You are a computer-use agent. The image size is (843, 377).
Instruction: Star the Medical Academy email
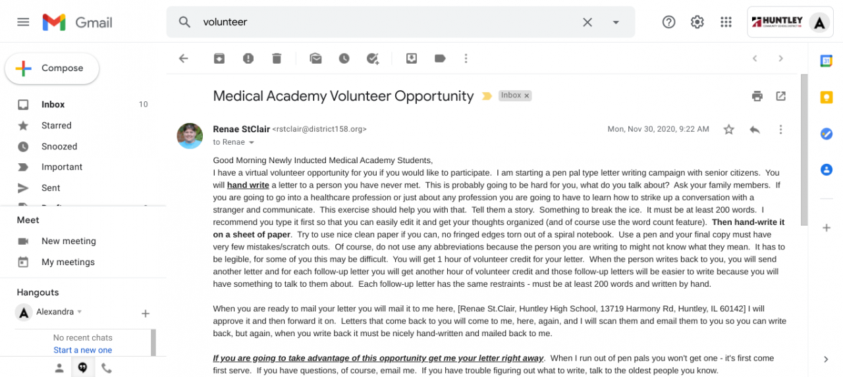tap(728, 130)
